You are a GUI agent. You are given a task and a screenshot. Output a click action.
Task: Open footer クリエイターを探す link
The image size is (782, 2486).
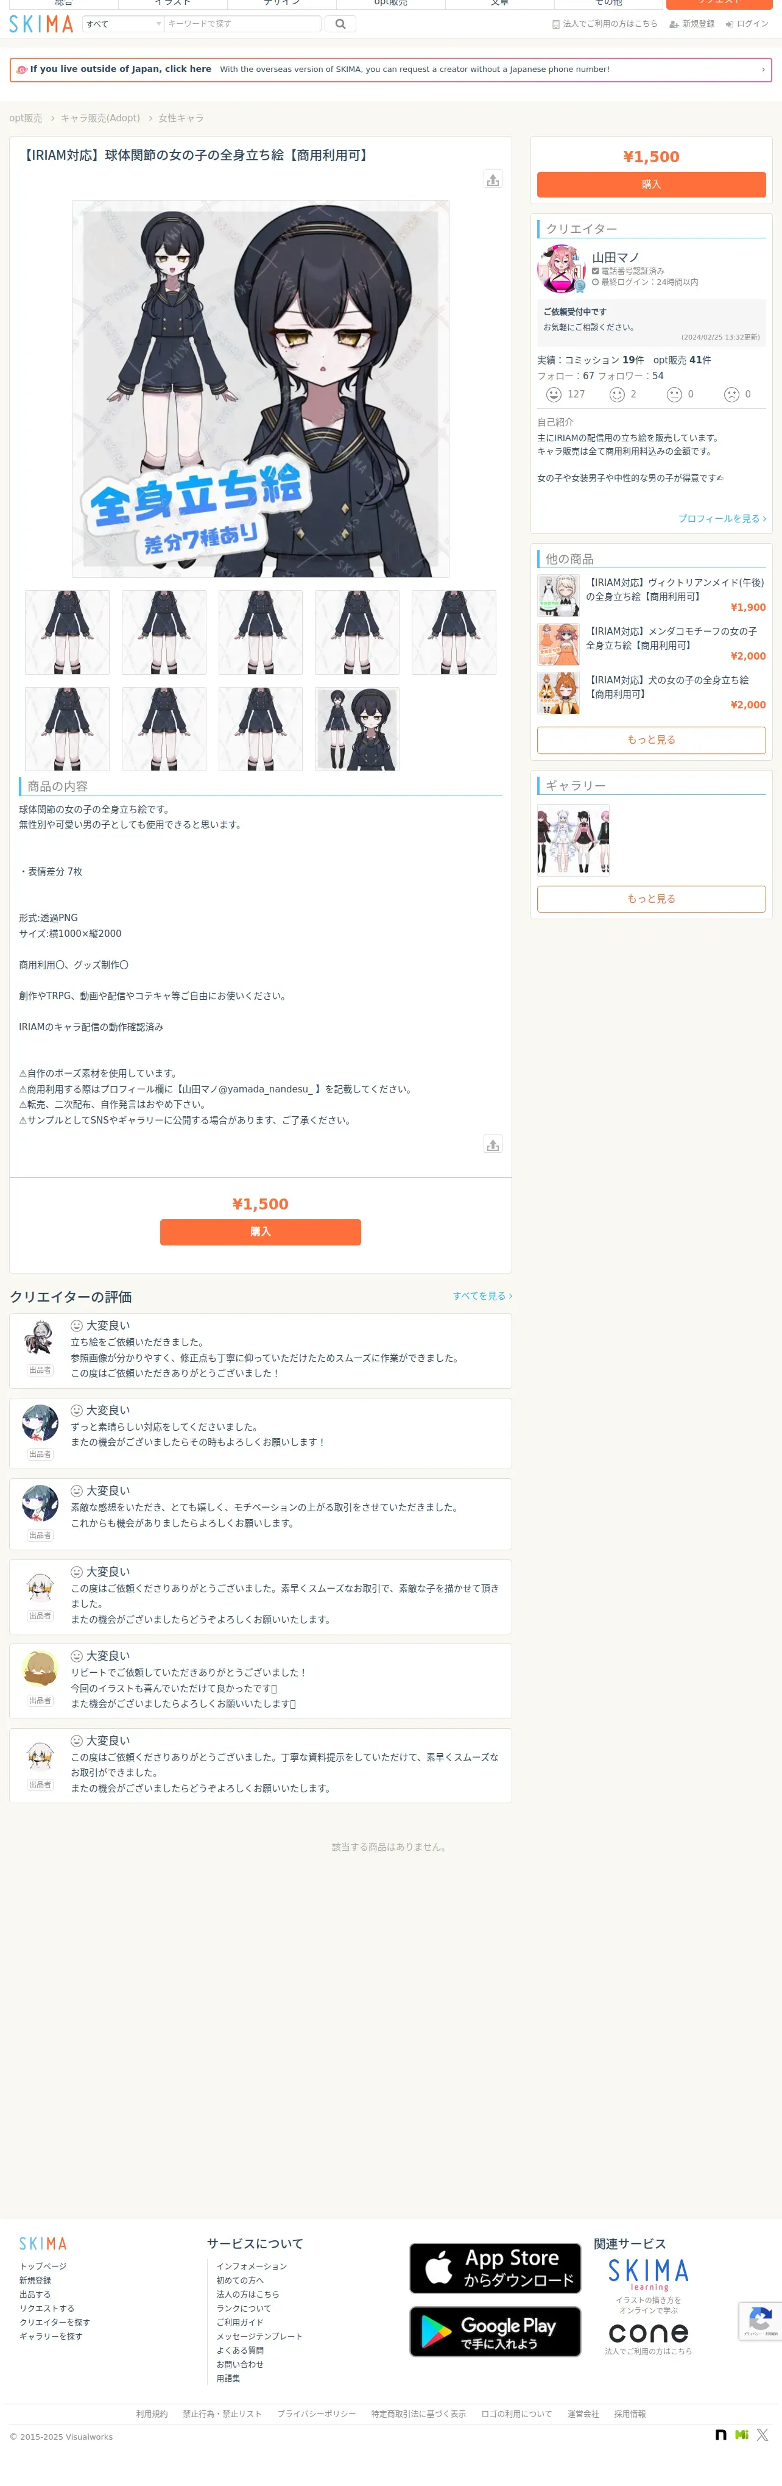tap(55, 2322)
